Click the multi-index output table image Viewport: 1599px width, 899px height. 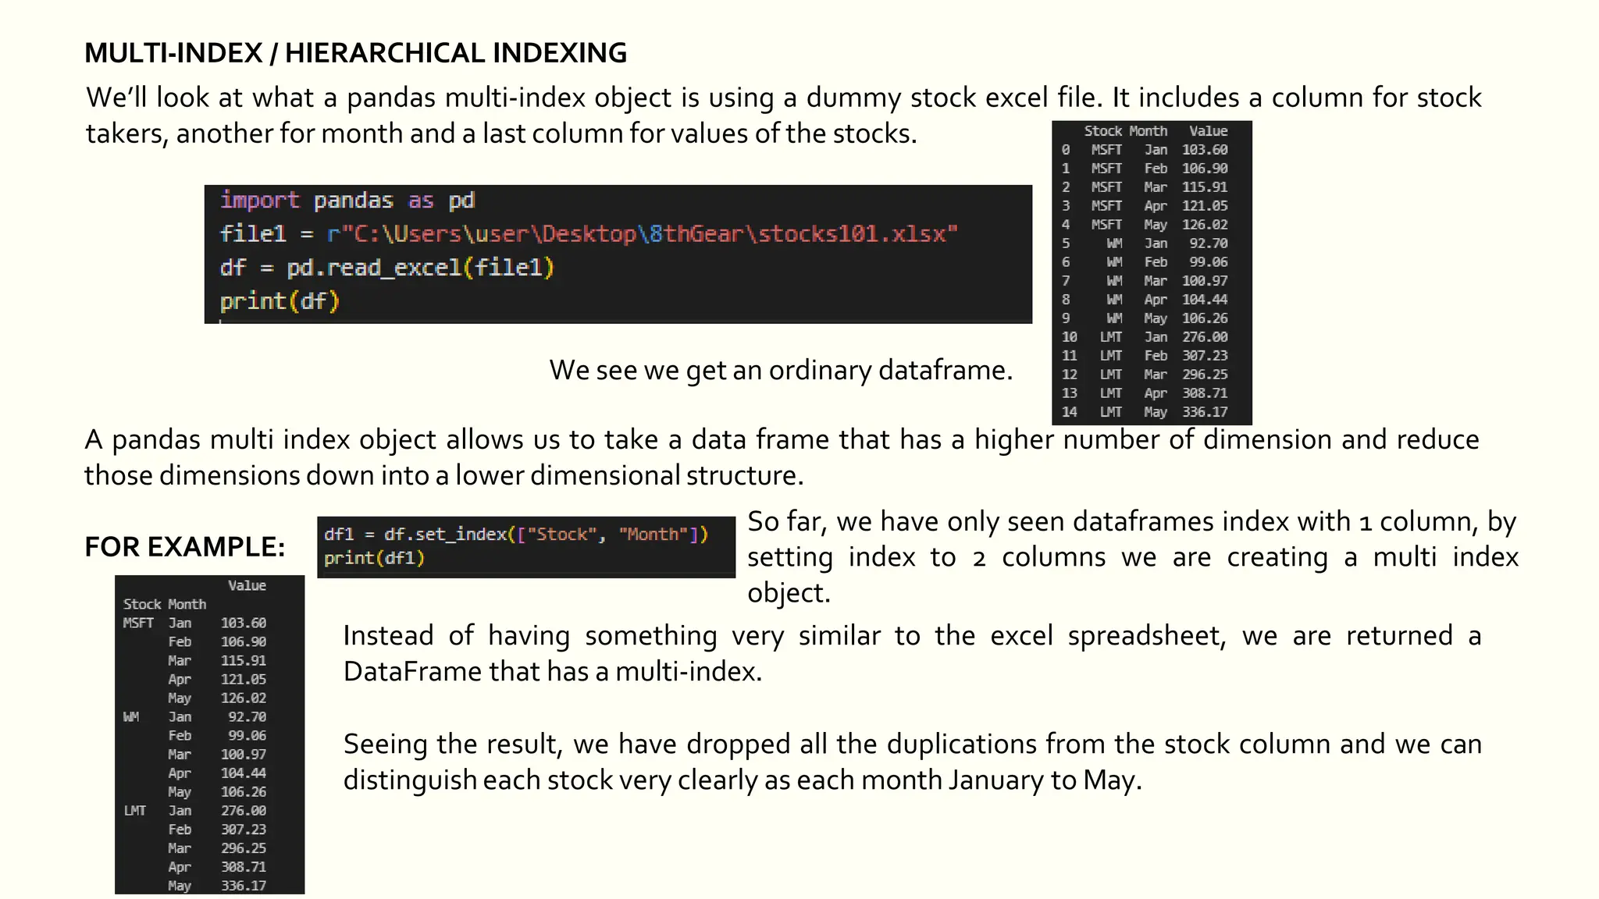tap(209, 734)
